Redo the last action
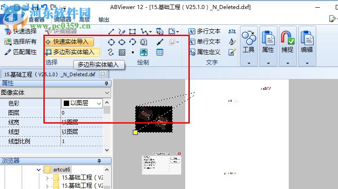Image resolution: width=338 pixels, height=189 pixels. [x=53, y=7]
